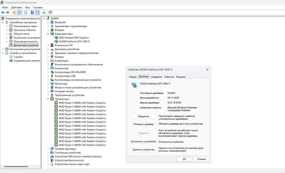
Task: Toggle the action pane toolbar icon
Action: pos(37,12)
